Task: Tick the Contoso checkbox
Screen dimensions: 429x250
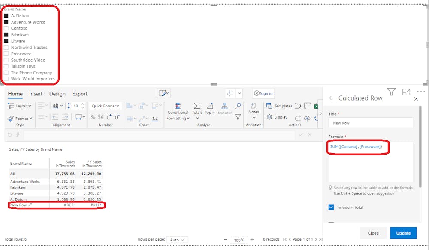Action: click(x=6, y=28)
